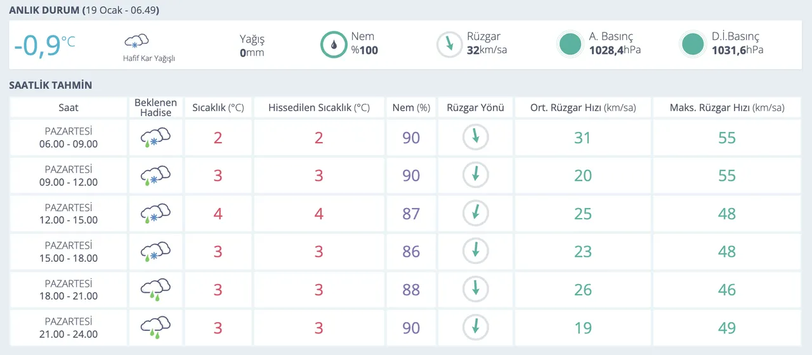Click the humidity droplet gauge icon
This screenshot has width=812, height=355.
click(333, 44)
